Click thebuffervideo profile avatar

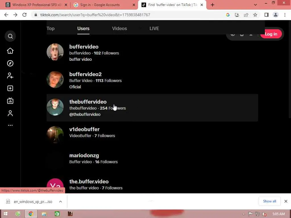pyautogui.click(x=55, y=107)
